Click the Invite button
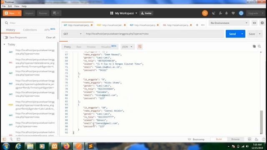Screen dimensions: 267x150 (x=146, y=13)
